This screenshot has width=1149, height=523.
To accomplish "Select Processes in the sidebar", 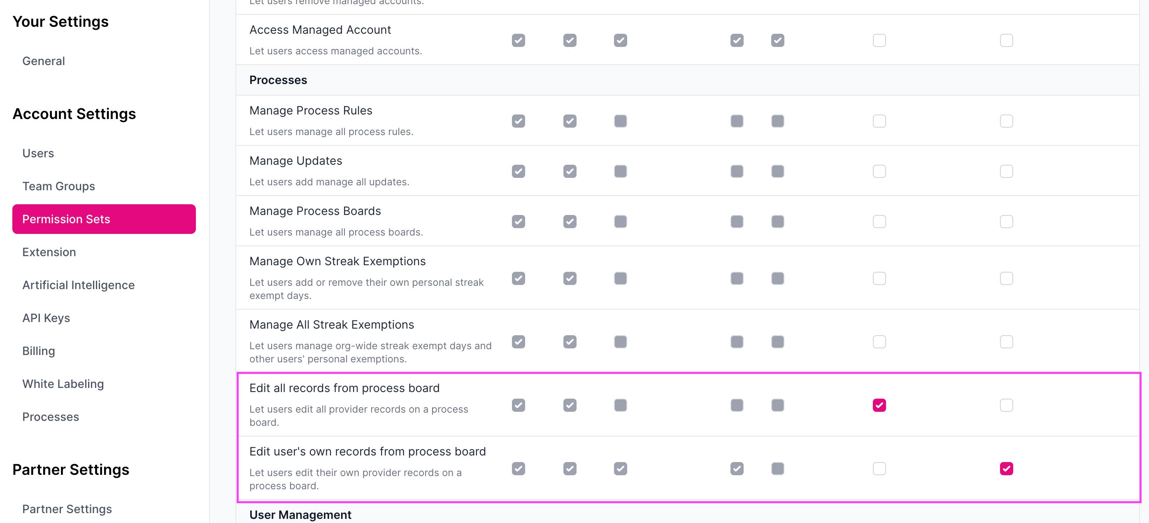I will 50,417.
